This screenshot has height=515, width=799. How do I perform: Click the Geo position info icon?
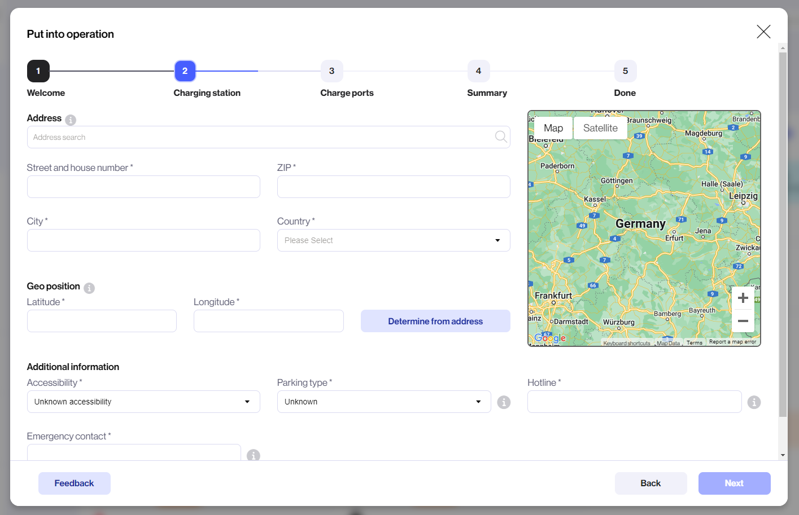coord(89,288)
